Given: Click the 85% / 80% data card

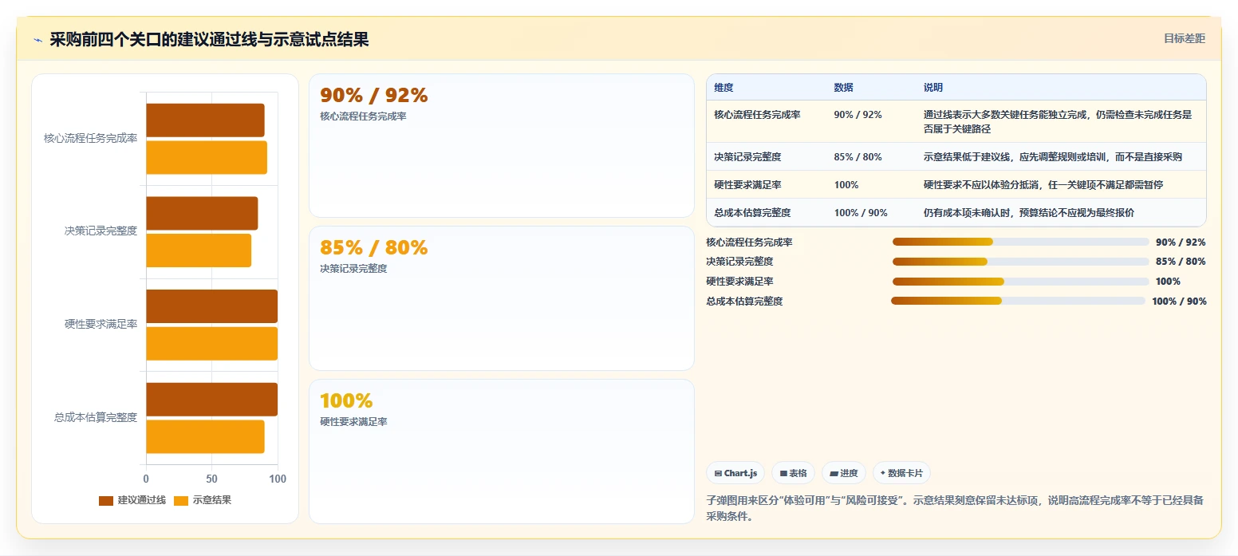Looking at the screenshot, I should click(502, 298).
